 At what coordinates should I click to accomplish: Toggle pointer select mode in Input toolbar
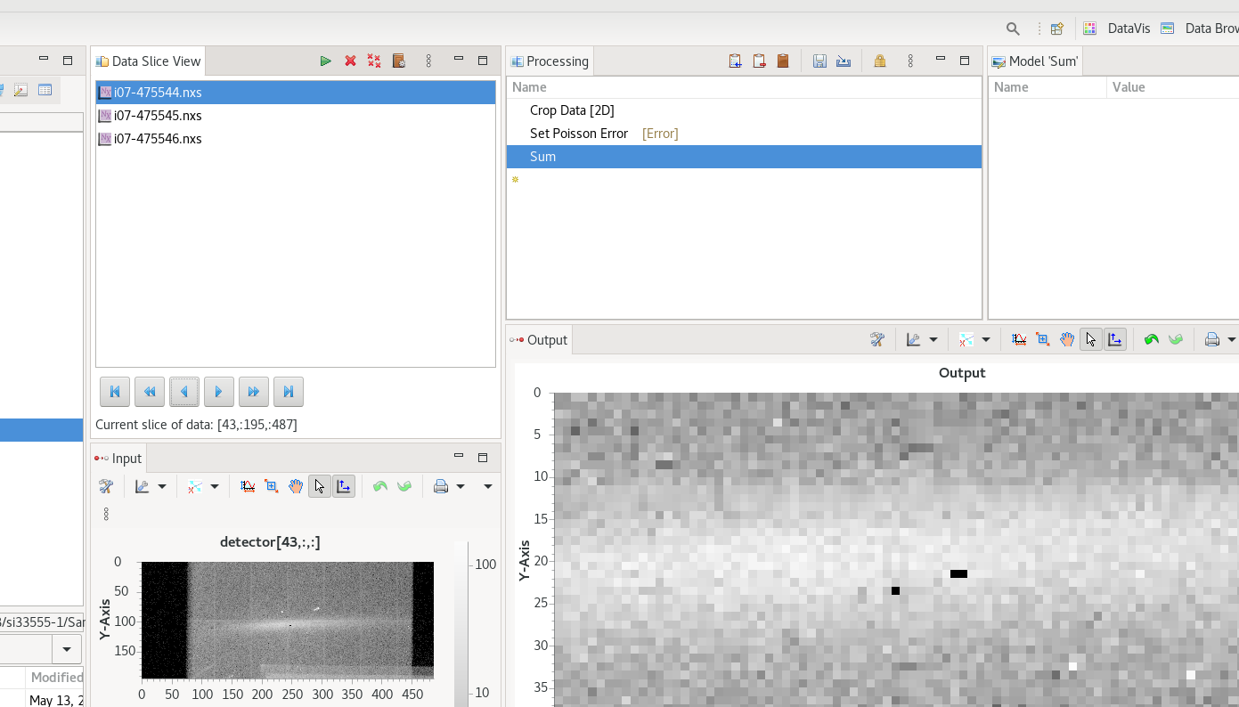pos(320,486)
